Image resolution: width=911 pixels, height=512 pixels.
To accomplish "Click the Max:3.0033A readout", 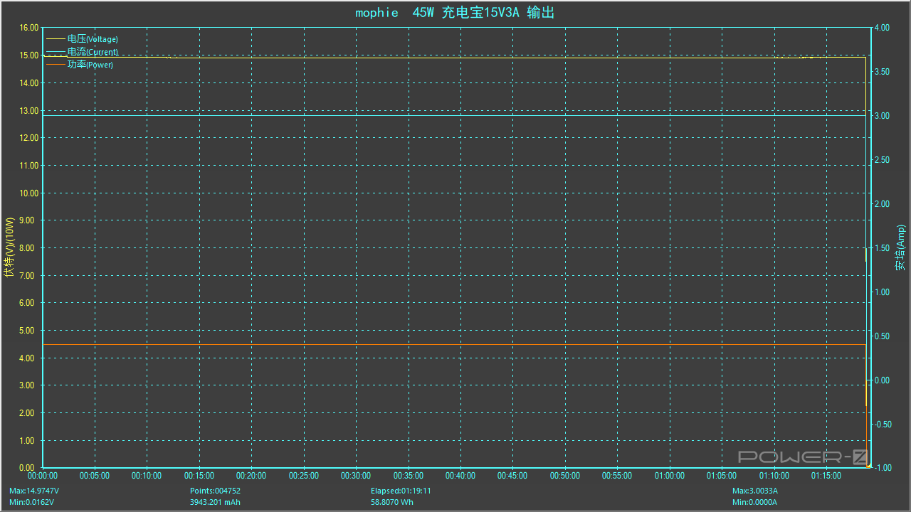I will pos(755,491).
